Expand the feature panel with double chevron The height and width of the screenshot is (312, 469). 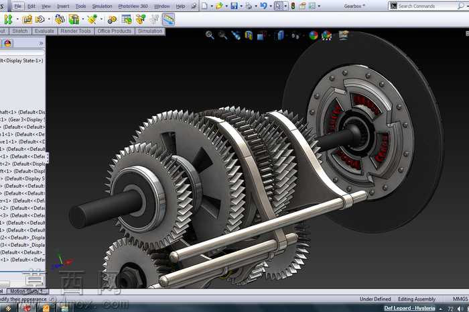pos(41,44)
